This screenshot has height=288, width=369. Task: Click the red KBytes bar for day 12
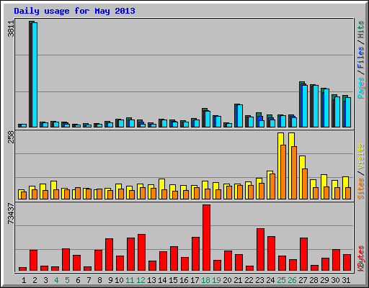click(141, 253)
